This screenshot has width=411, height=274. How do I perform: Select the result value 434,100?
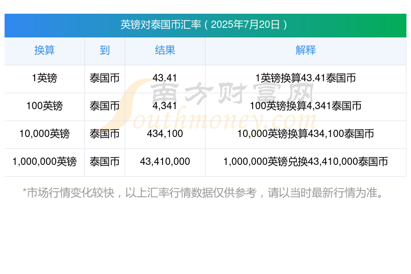click(165, 134)
